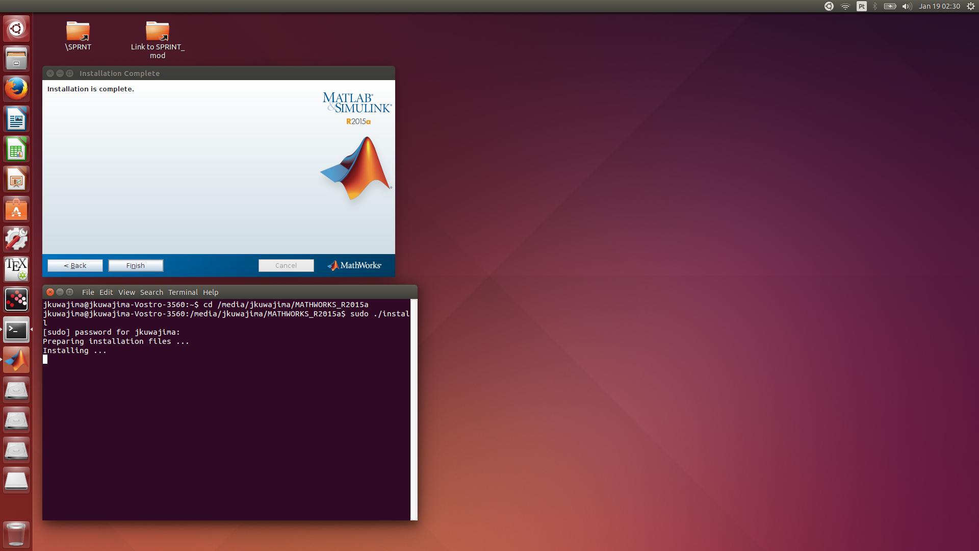Open LibreOffice Writer from launcher
This screenshot has width=979, height=551.
click(16, 119)
